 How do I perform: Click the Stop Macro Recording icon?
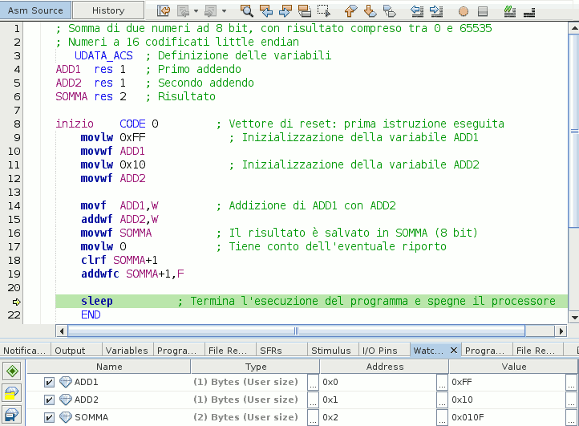pyautogui.click(x=482, y=11)
